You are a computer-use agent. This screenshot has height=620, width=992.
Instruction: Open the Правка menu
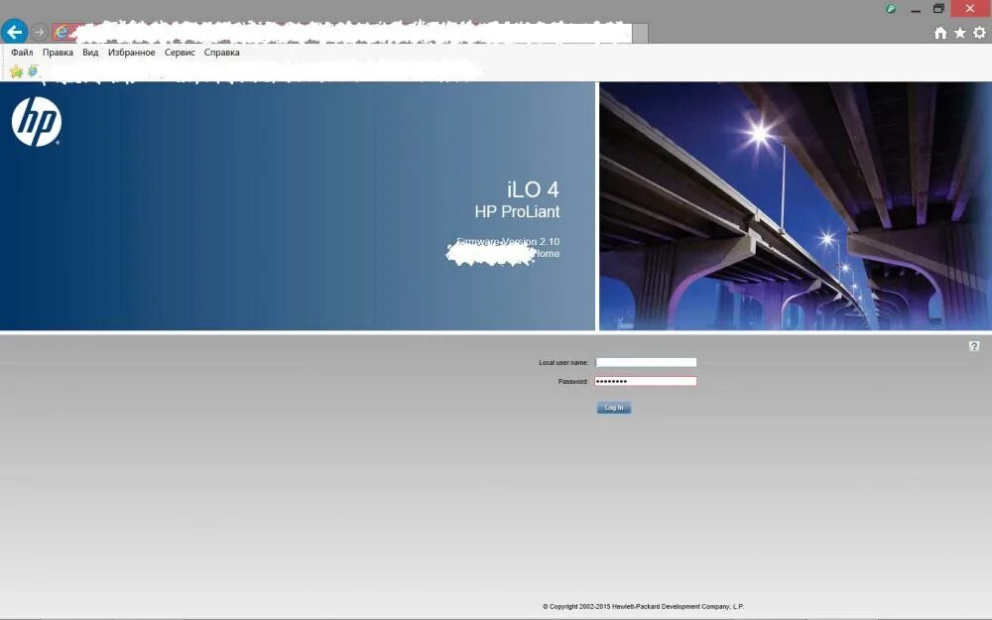[x=58, y=53]
